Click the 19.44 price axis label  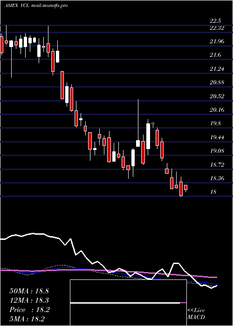click(x=217, y=137)
